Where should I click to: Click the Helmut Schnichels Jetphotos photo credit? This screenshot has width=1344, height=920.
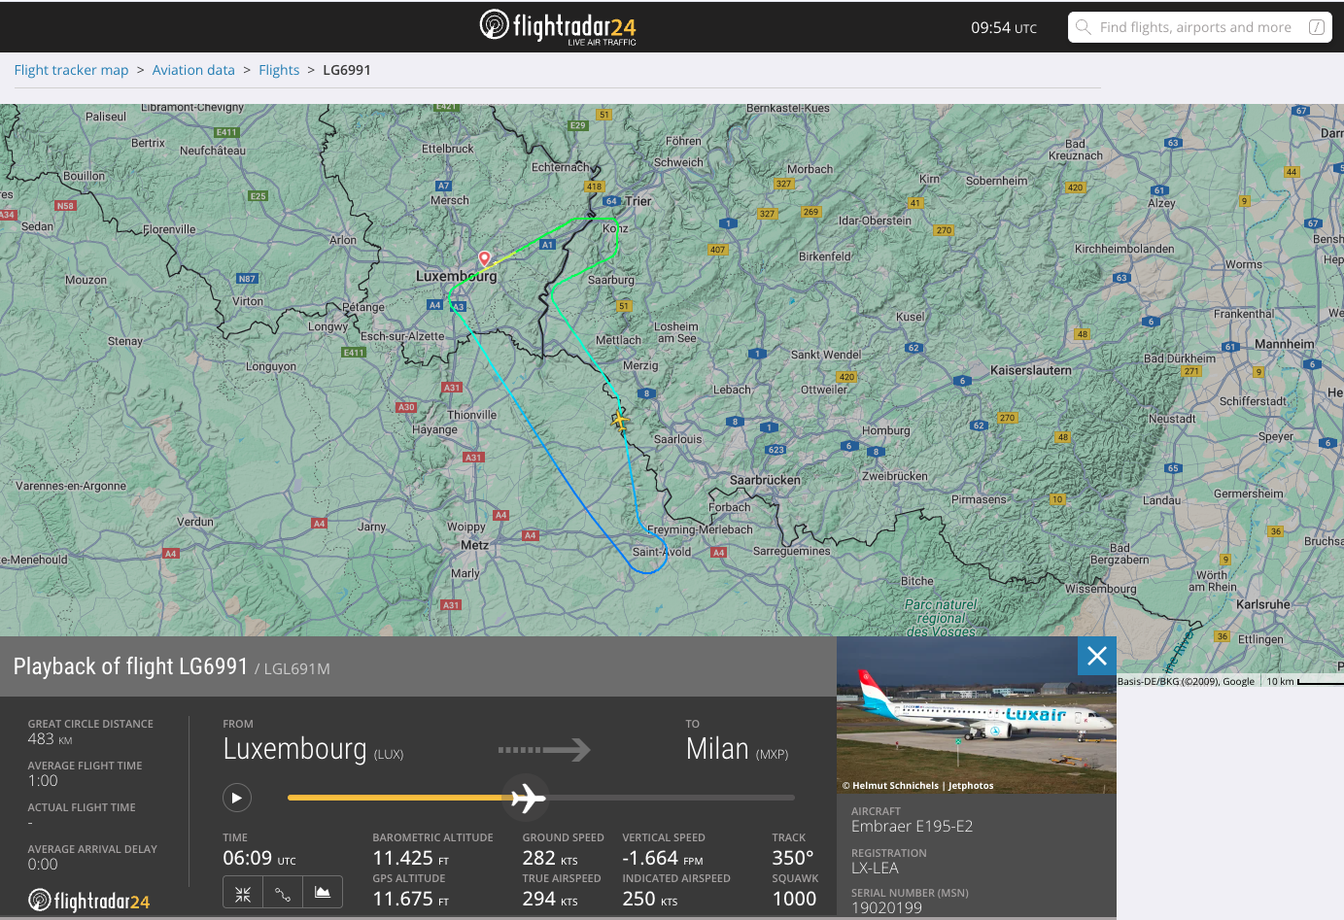pos(918,785)
